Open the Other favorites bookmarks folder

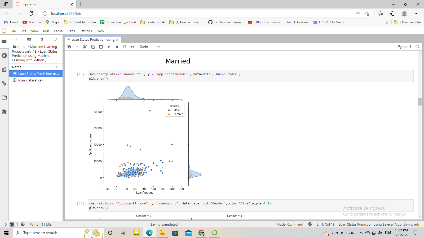pyautogui.click(x=408, y=22)
